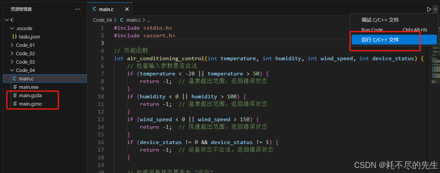This screenshot has width=440, height=173.
Task: Click comment 检查输入参数是否合法
Action: [162, 66]
